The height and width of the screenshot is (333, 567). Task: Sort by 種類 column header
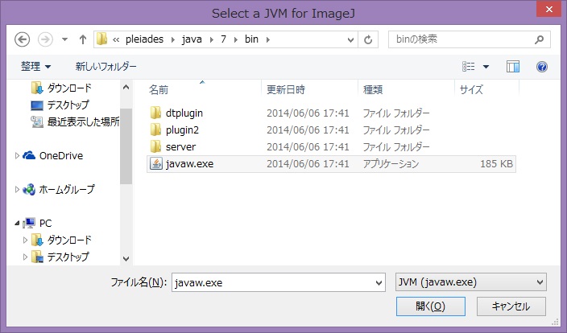click(373, 89)
